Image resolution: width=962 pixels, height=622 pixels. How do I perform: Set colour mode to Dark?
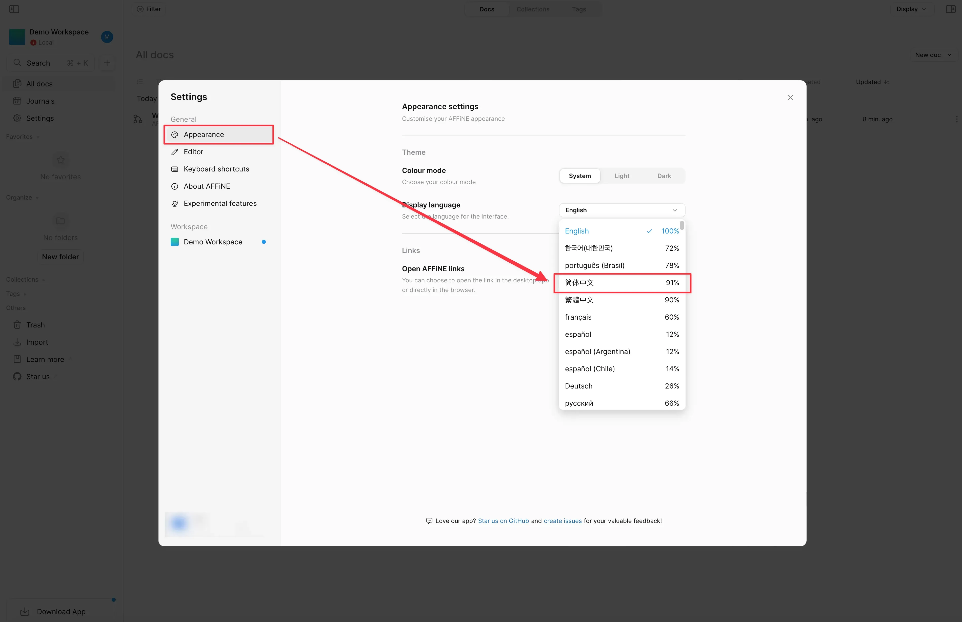click(x=664, y=176)
